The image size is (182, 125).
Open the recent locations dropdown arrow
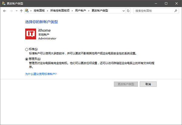(x=17, y=11)
